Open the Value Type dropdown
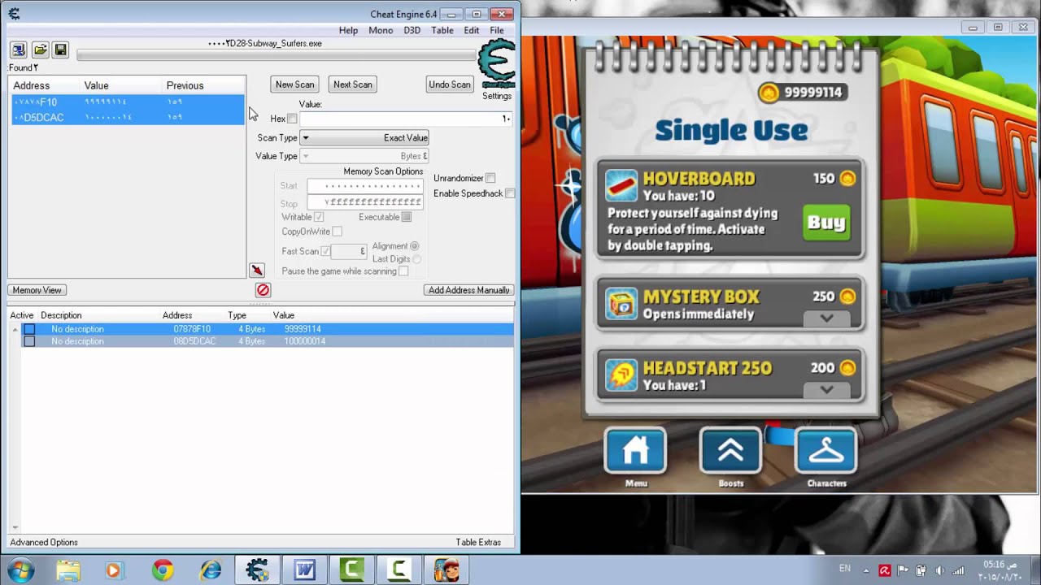Screen dimensions: 1041x585 pos(364,156)
